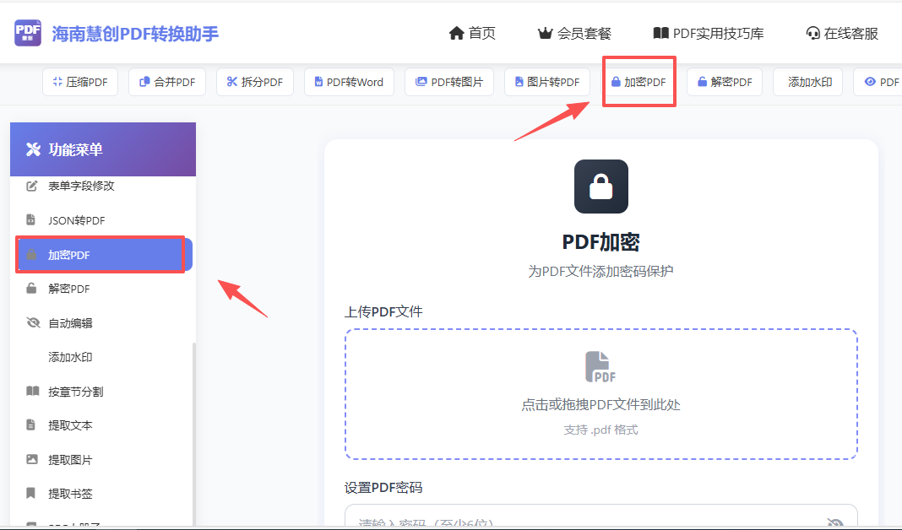Image resolution: width=902 pixels, height=530 pixels.
Task: Click the 支持 .pdf 格式 hint text
Action: (x=601, y=430)
